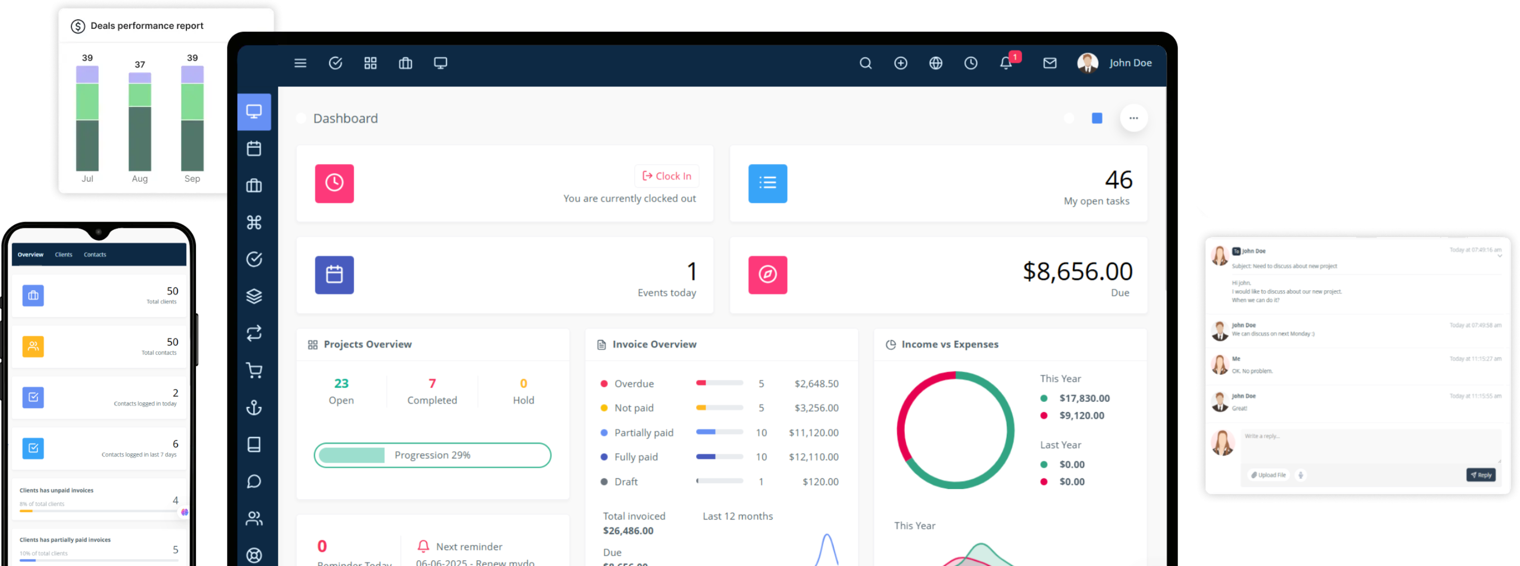Click the Upload File button in message panel
The width and height of the screenshot is (1520, 566).
tap(1269, 475)
